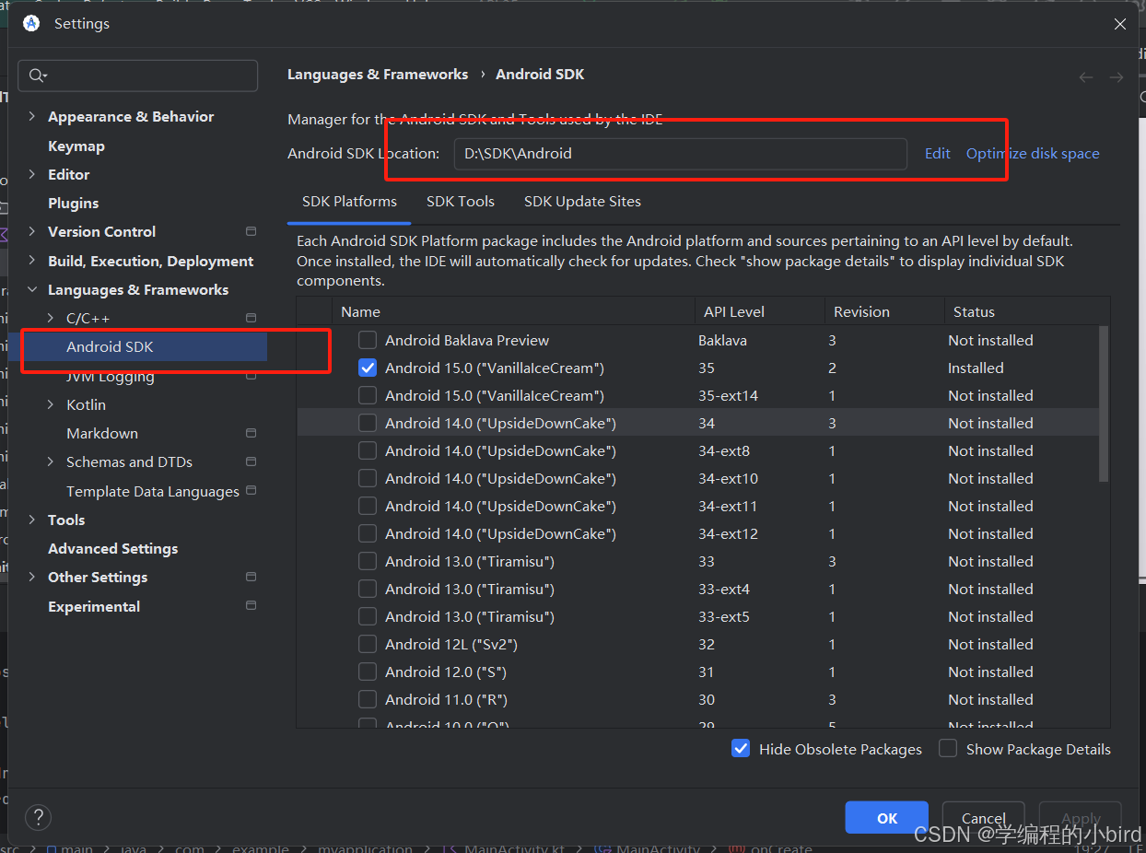Expand the Kotlin node
The height and width of the screenshot is (853, 1146).
51,404
